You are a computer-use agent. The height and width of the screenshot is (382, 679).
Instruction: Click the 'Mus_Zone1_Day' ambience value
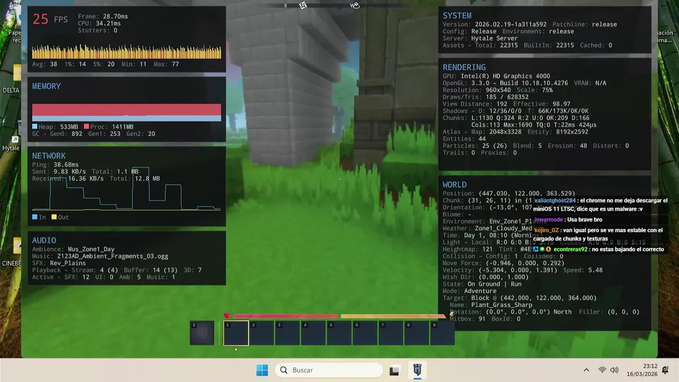click(91, 249)
